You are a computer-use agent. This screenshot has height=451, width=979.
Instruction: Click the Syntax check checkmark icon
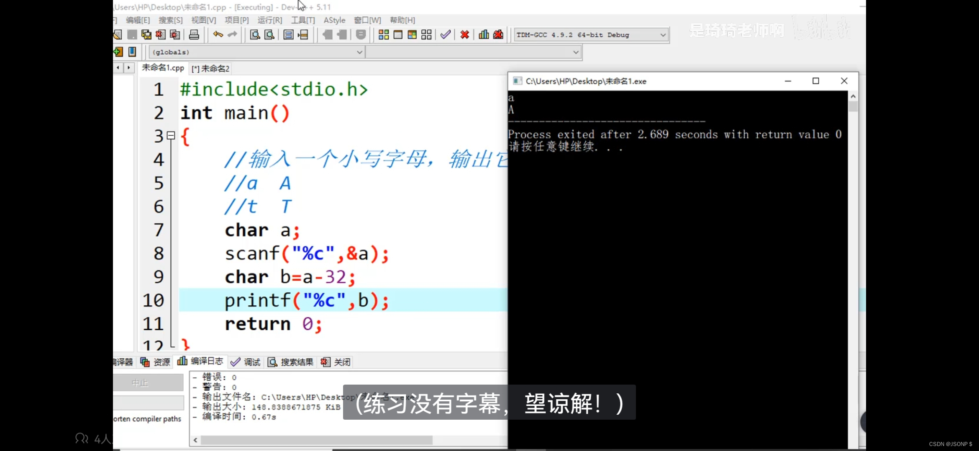click(446, 35)
